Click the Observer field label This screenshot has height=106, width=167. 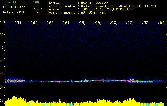[x=54, y=3]
